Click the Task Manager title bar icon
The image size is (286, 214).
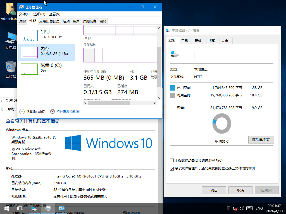(21, 7)
